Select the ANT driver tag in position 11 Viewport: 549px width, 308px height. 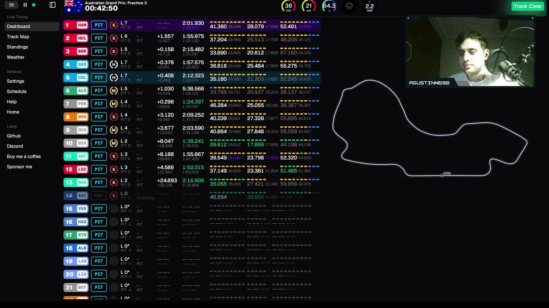[76, 156]
